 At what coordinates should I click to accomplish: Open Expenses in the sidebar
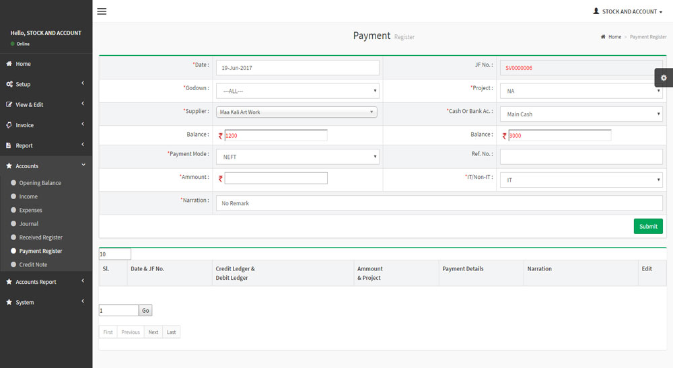coord(30,210)
